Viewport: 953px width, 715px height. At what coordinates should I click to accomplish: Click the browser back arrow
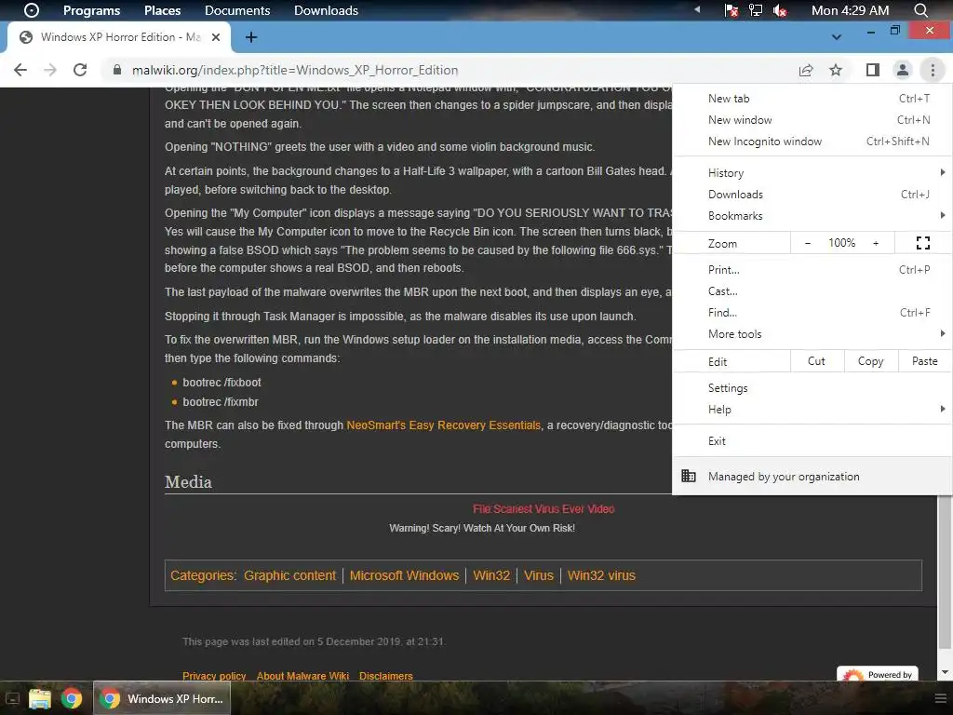20,70
